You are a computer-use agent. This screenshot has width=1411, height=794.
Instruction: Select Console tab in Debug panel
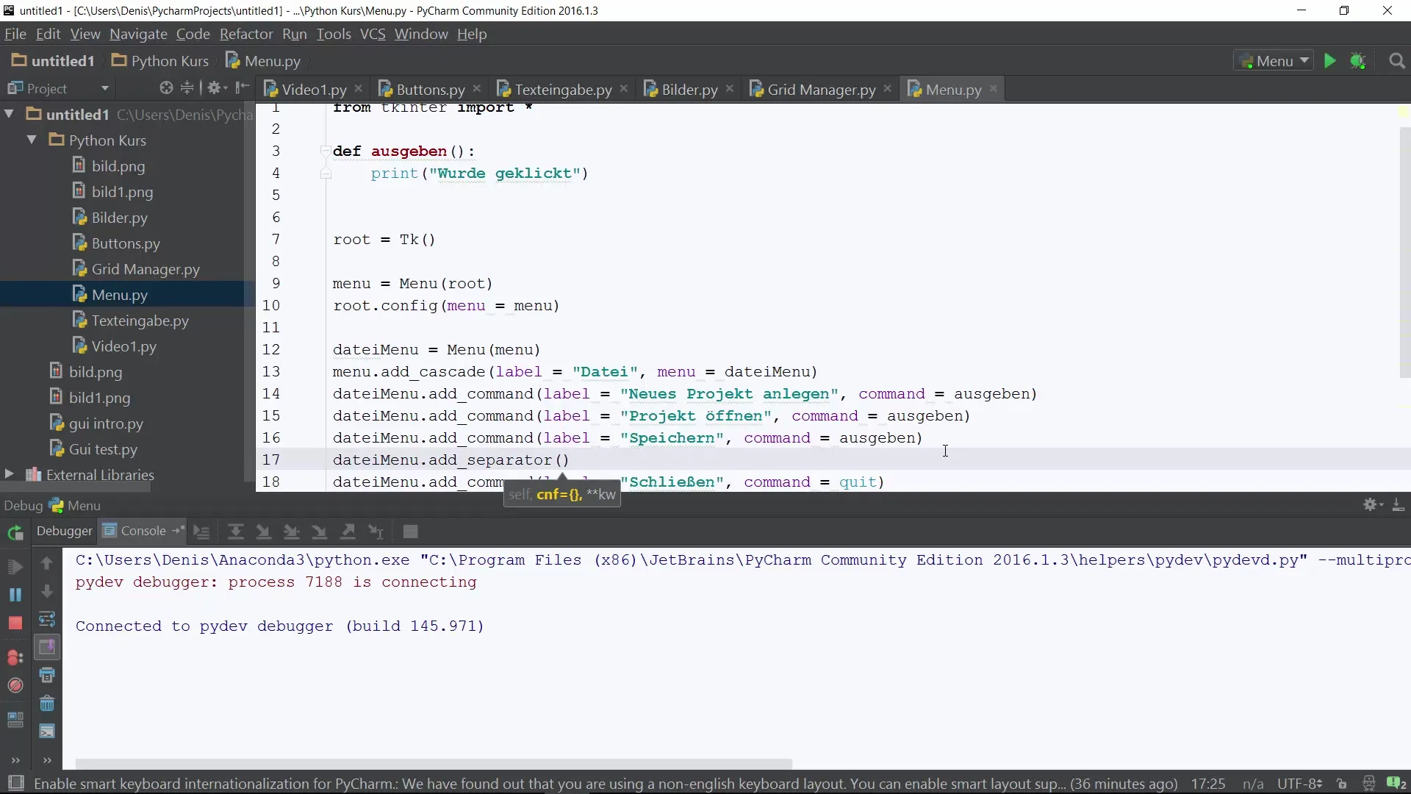[143, 531]
